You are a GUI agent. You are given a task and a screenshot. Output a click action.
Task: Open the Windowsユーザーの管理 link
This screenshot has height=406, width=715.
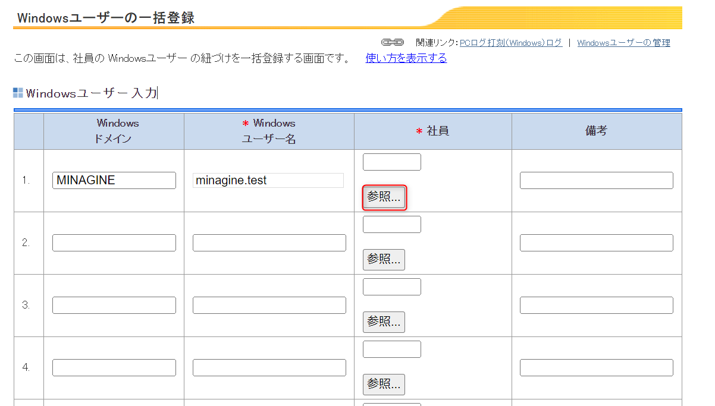pos(623,43)
